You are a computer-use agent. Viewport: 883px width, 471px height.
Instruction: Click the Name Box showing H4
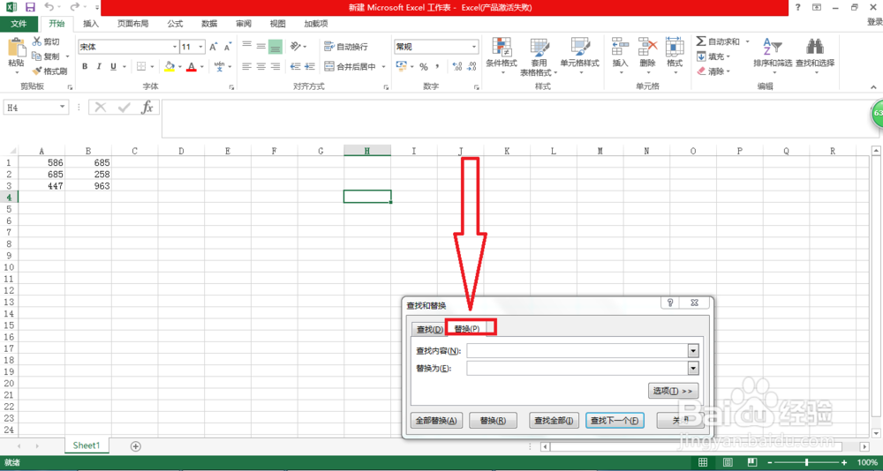[36, 107]
